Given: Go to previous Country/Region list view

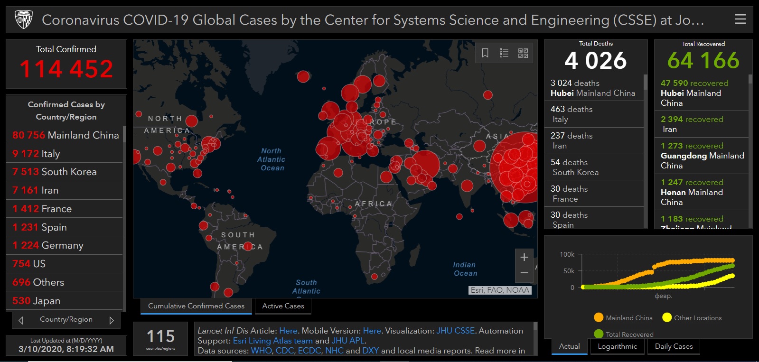Looking at the screenshot, I should (x=21, y=320).
